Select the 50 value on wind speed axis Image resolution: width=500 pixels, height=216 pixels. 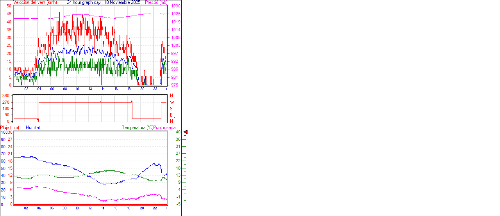[9, 6]
